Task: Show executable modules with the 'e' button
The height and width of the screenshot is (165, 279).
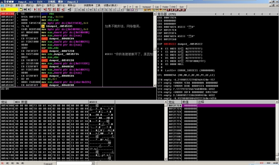Action: pyautogui.click(x=79, y=10)
